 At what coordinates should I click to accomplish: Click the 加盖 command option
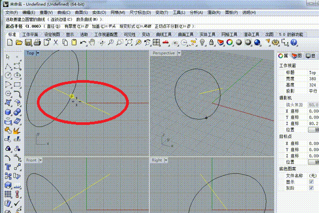pyautogui.click(x=104, y=26)
